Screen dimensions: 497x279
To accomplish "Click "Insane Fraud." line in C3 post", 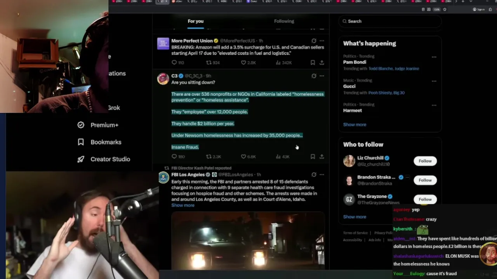I will (185, 147).
